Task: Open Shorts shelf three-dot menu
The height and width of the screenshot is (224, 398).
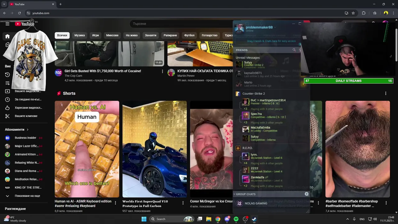Action: tap(386, 93)
